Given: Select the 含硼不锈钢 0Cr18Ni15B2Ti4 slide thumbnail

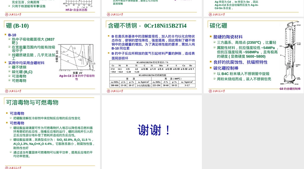Looking at the screenshot, I should click(x=152, y=56).
